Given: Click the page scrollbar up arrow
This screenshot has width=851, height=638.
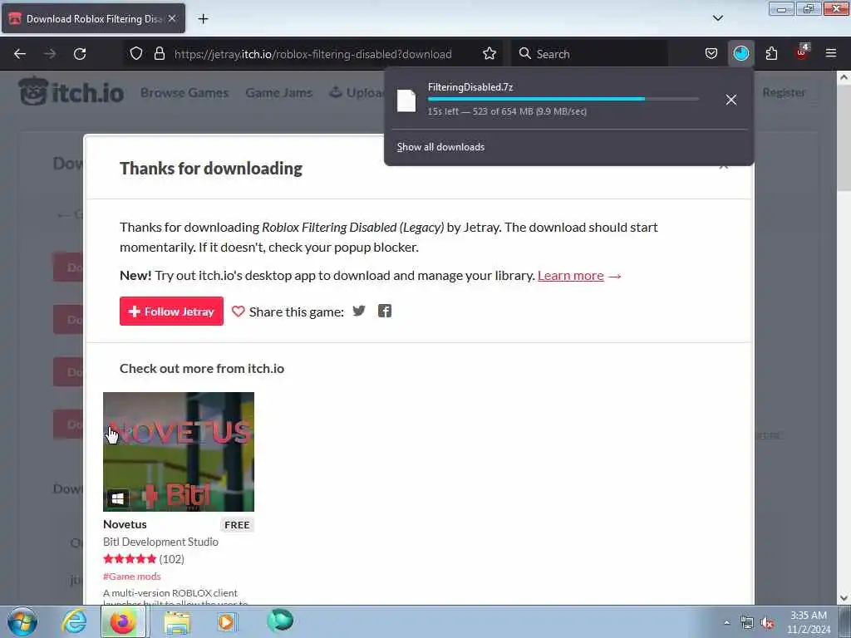Looking at the screenshot, I should [844, 77].
